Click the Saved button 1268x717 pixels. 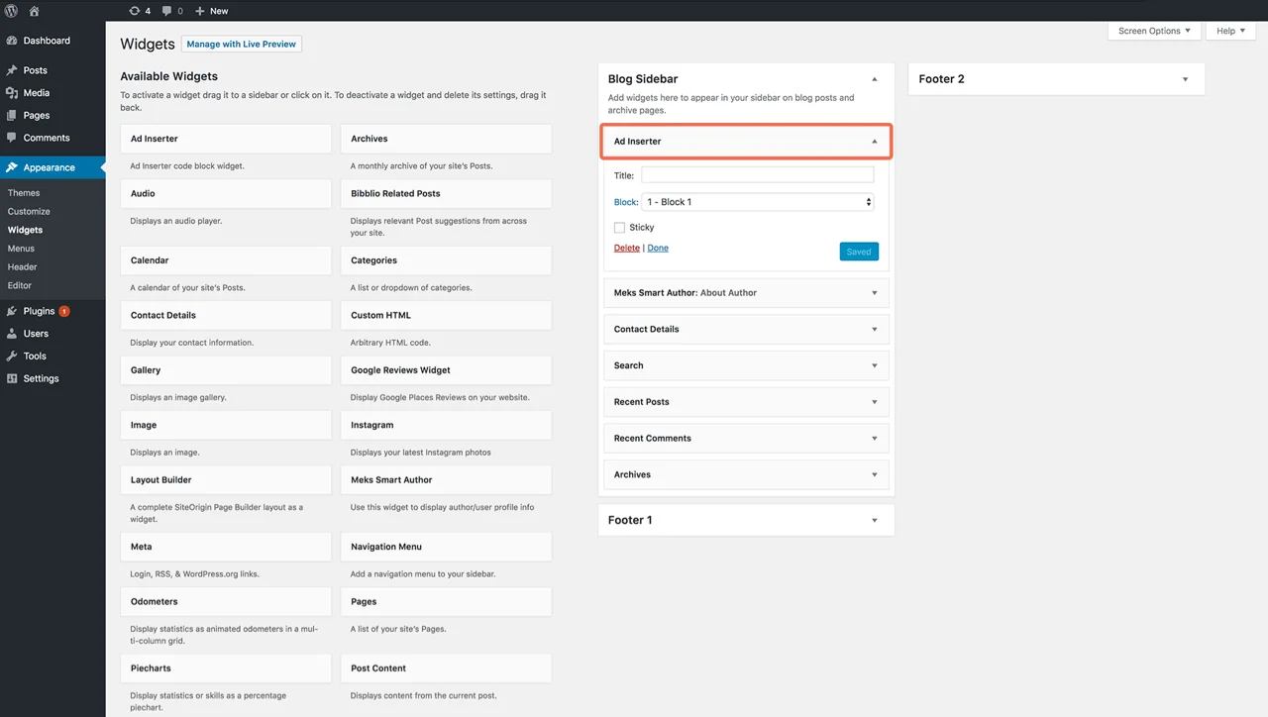click(x=859, y=252)
